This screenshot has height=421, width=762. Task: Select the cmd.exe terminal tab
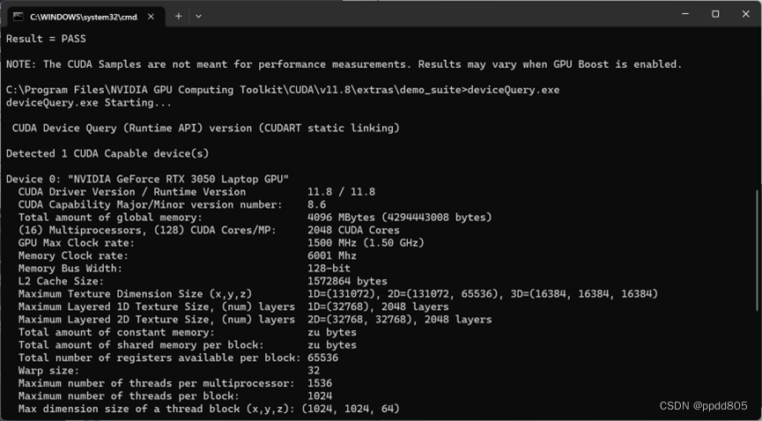point(86,17)
